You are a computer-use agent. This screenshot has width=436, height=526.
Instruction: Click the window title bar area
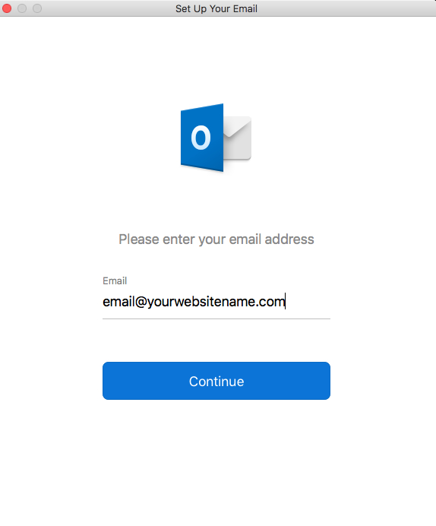[218, 8]
